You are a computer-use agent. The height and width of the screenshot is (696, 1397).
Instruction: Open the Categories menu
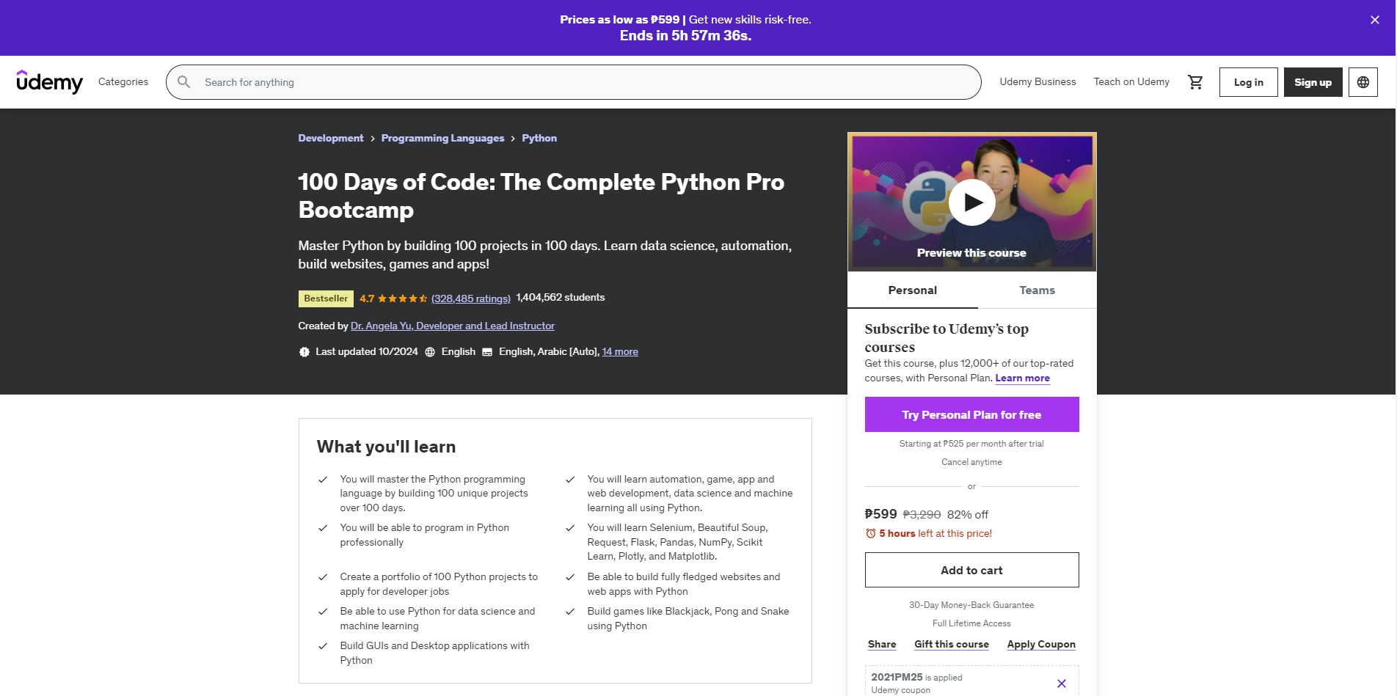point(123,82)
